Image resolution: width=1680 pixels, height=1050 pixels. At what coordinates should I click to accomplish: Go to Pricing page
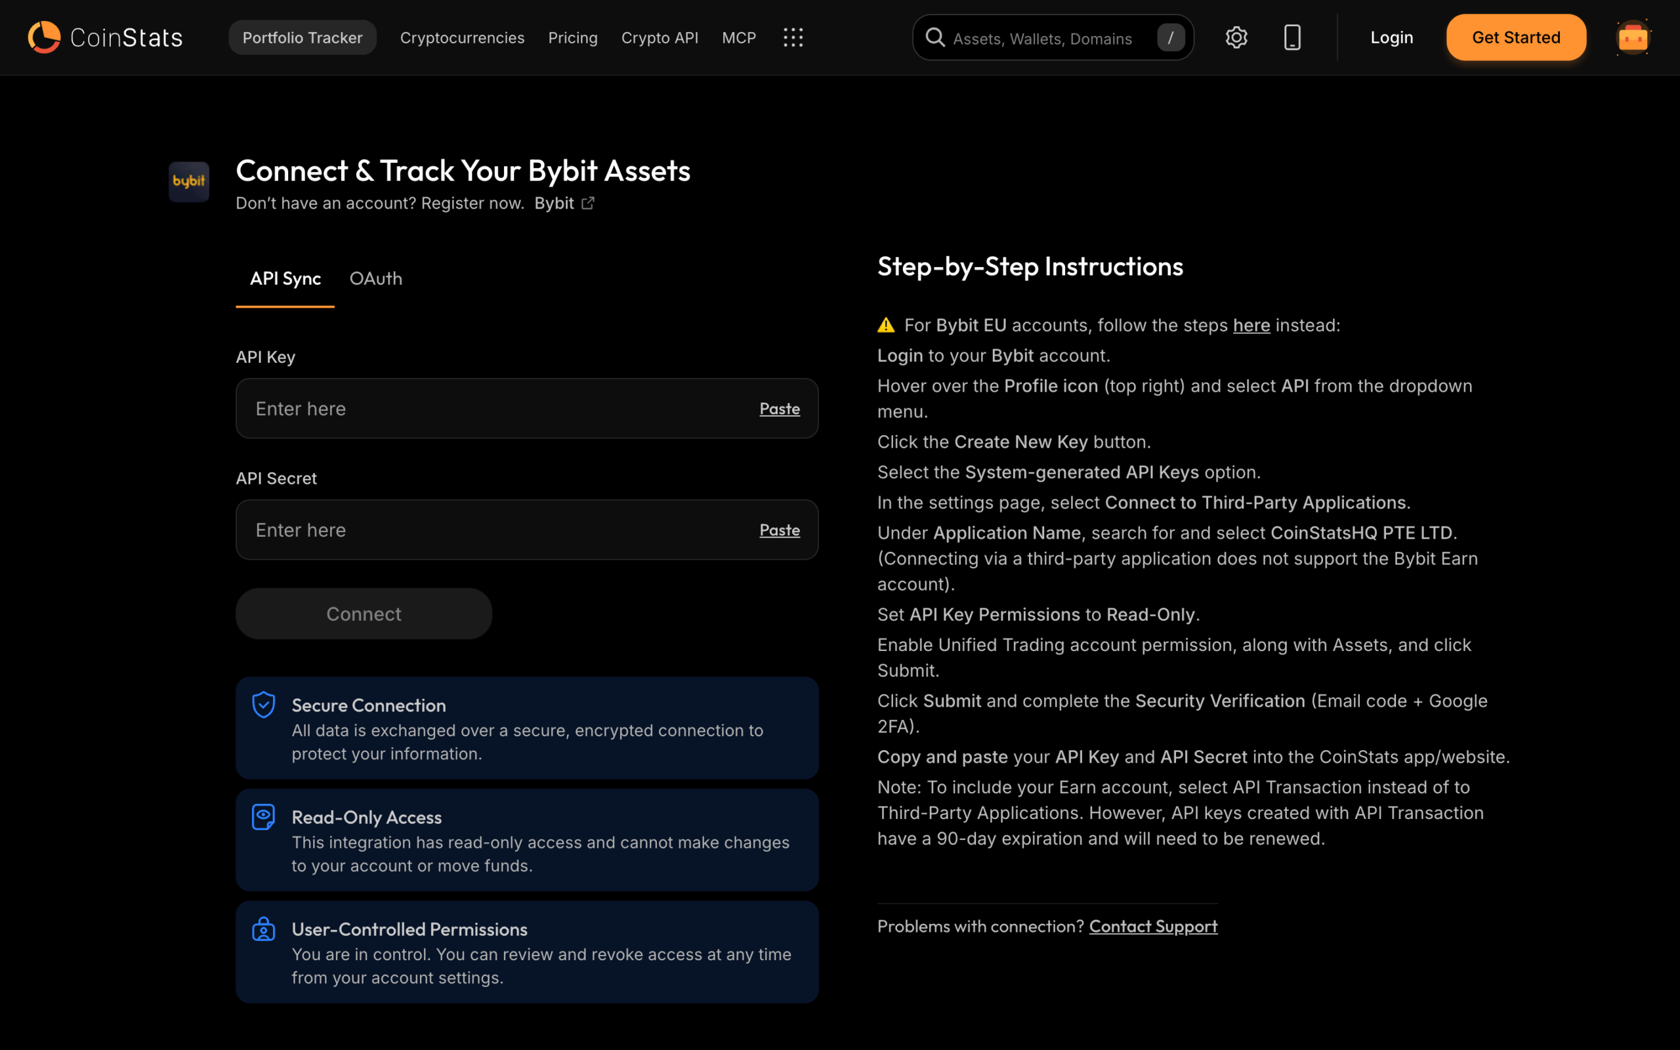pyautogui.click(x=573, y=37)
